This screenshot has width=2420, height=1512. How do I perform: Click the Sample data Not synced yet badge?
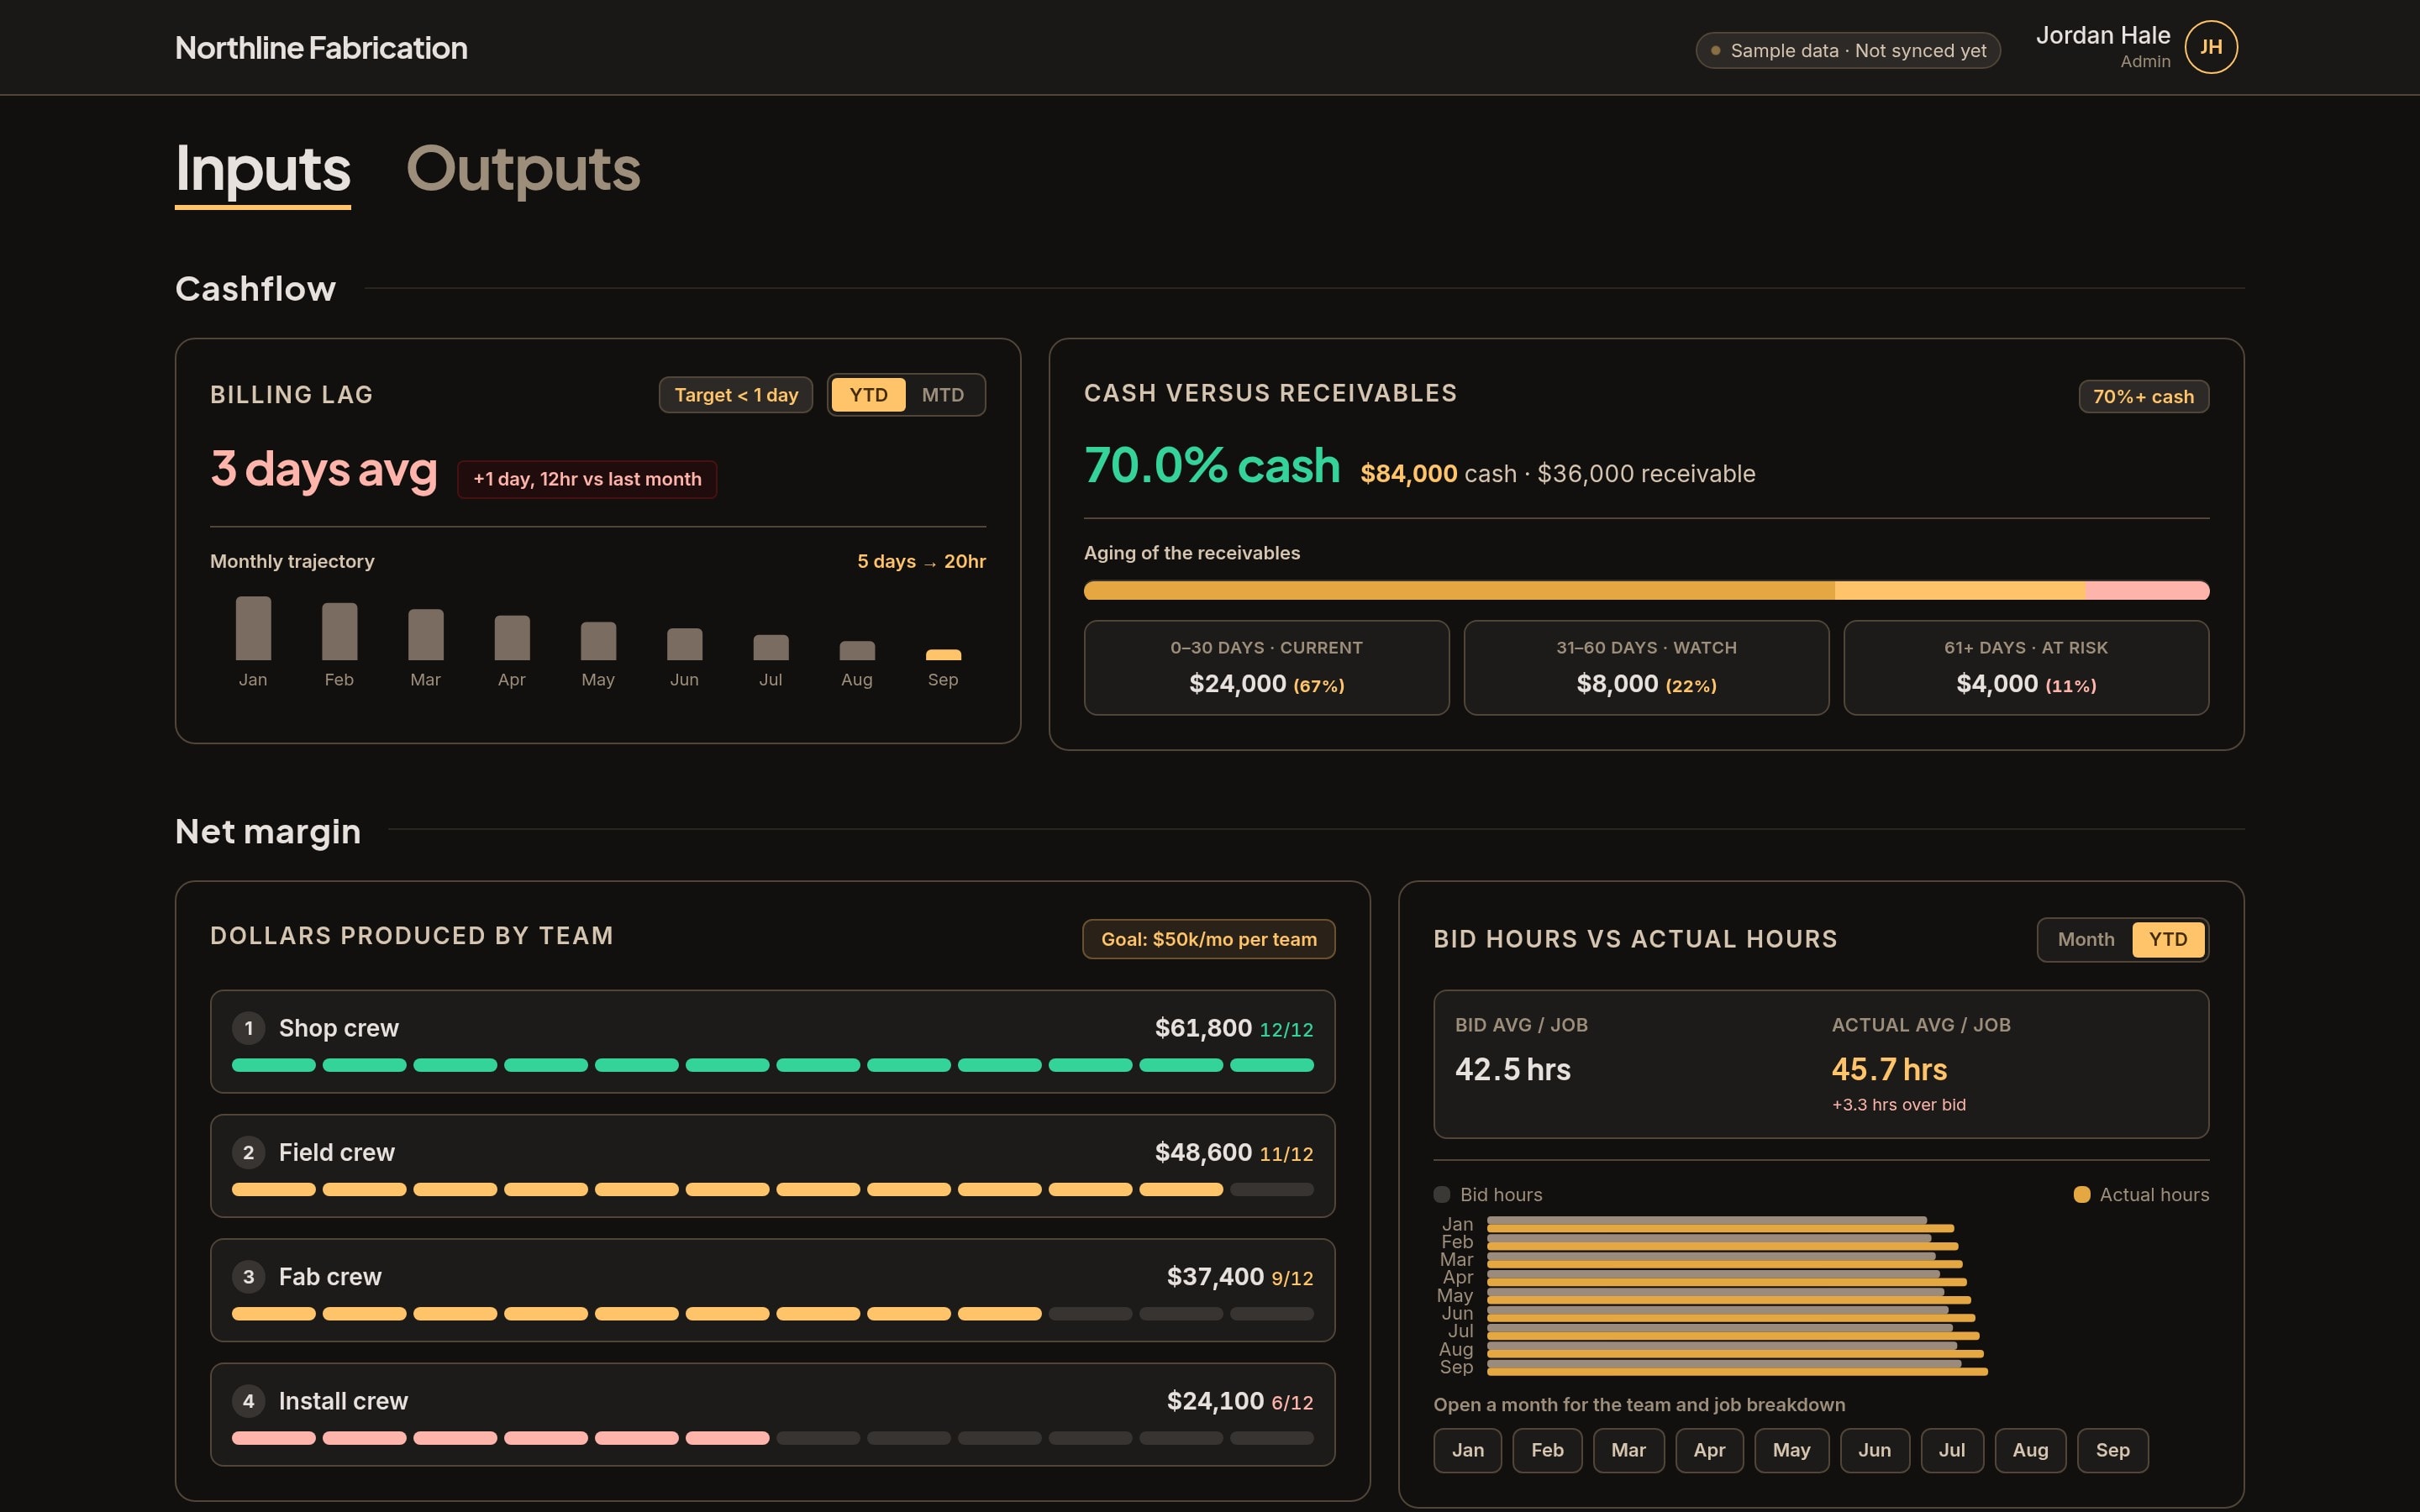pos(1847,50)
